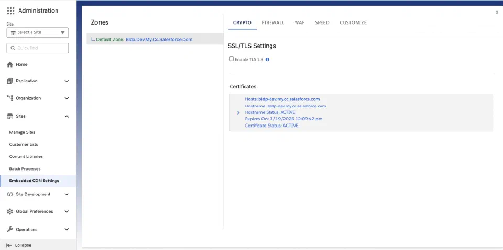This screenshot has width=503, height=250.
Task: Collapse the Sites menu chevron
Action: pyautogui.click(x=67, y=116)
